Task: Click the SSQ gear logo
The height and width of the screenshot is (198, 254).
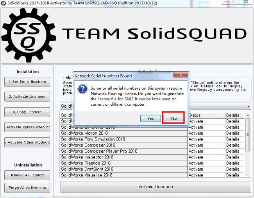Action: coord(29,35)
